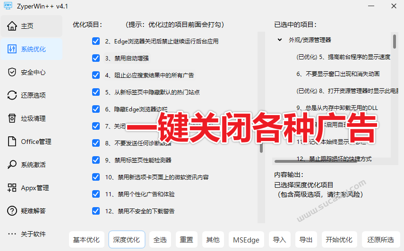
Task: Click the trash icon for 垃圾清理
Action: tap(12, 118)
